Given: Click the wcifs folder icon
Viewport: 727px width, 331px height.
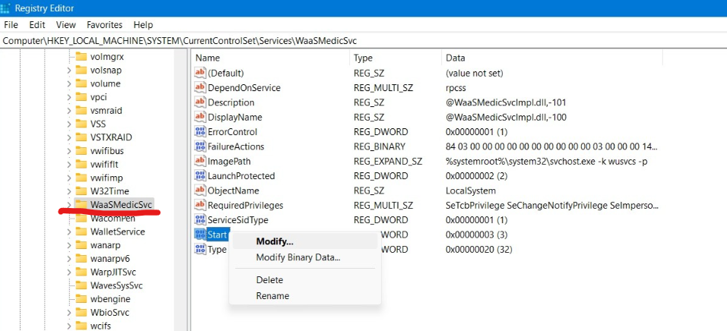Looking at the screenshot, I should 81,326.
